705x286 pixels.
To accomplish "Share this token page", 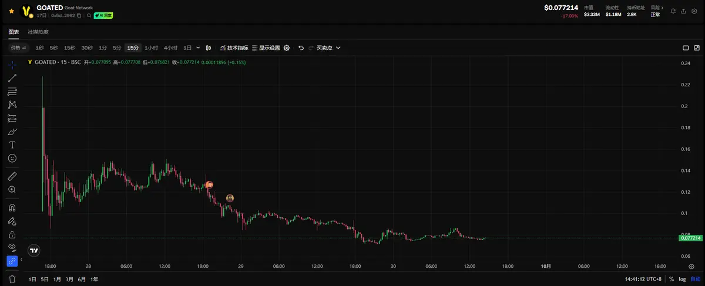I will tap(683, 11).
